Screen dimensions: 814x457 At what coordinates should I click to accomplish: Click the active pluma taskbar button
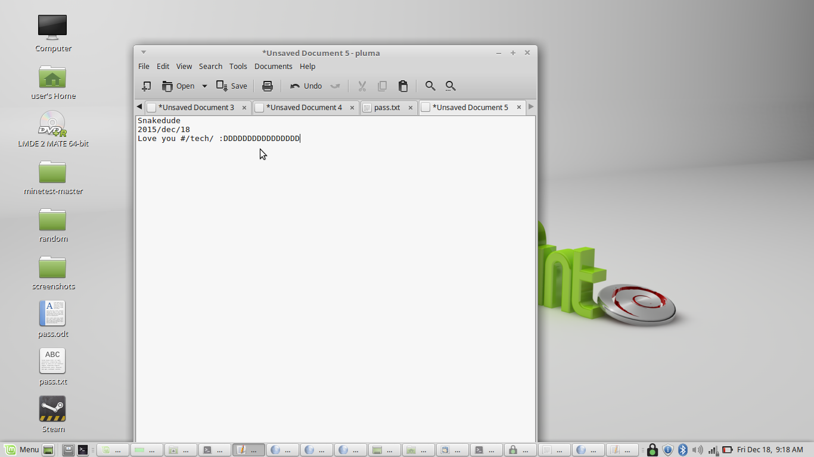click(248, 450)
